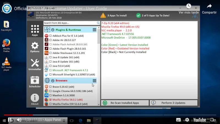
Task: Open VLC media player desktop shortcut
Action: (x=6, y=64)
